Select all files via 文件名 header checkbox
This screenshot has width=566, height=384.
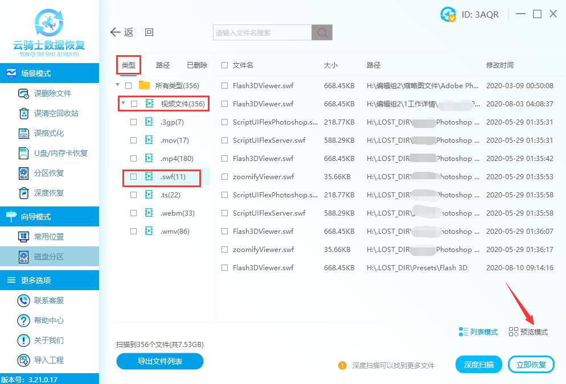coord(224,65)
